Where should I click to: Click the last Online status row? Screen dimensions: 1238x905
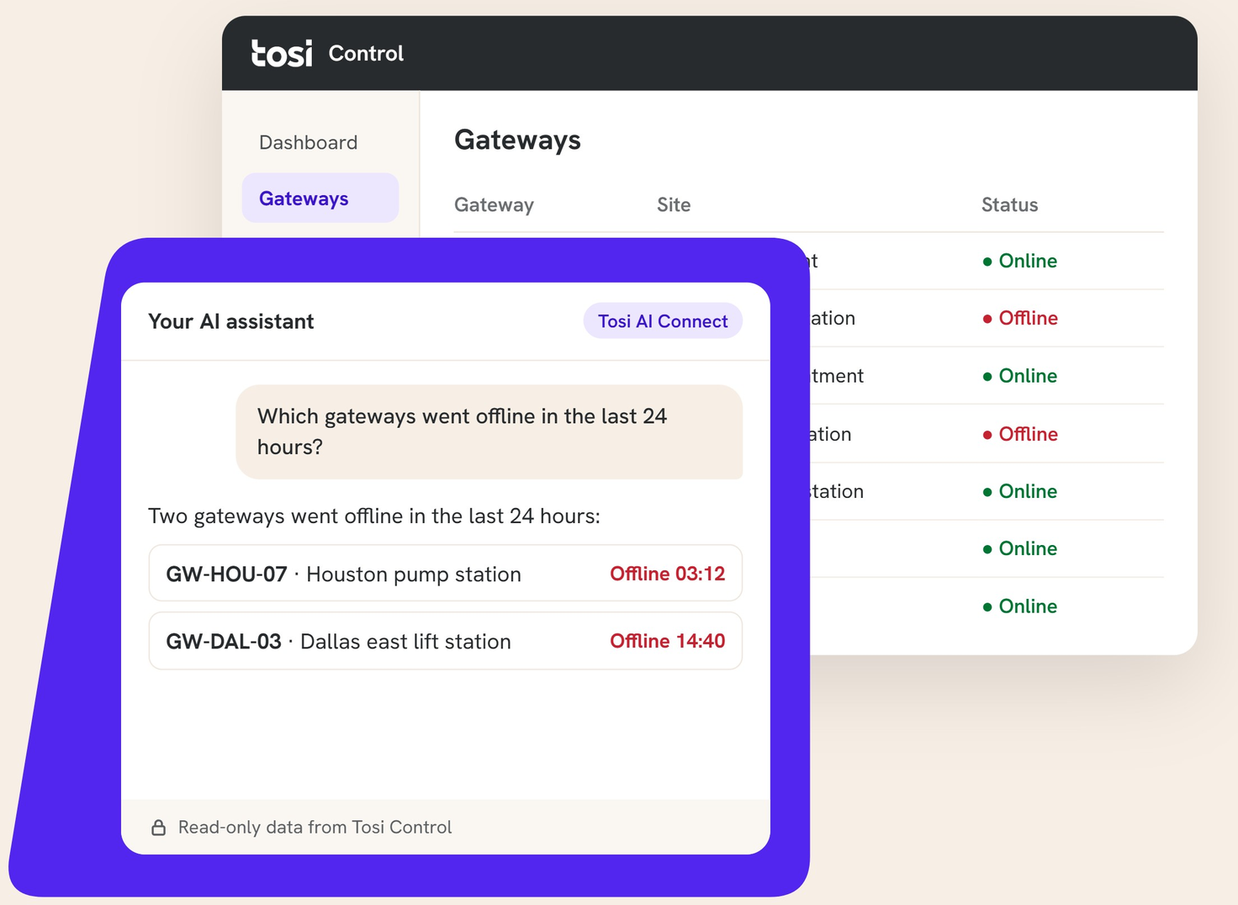coord(1019,606)
